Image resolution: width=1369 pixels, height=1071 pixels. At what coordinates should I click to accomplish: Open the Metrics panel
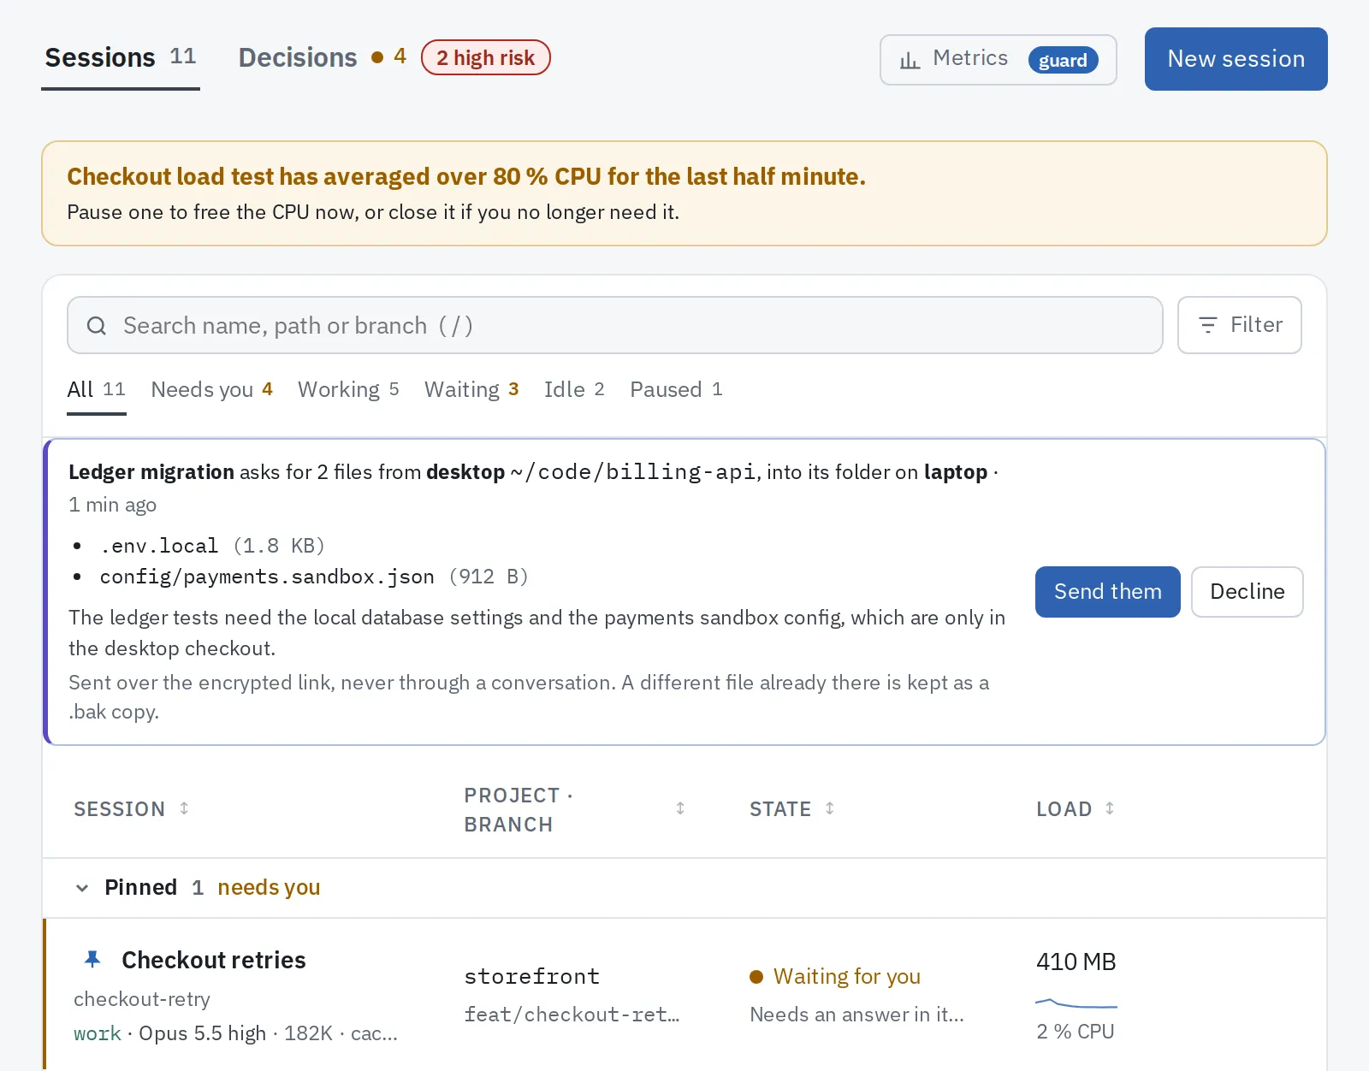click(x=998, y=60)
